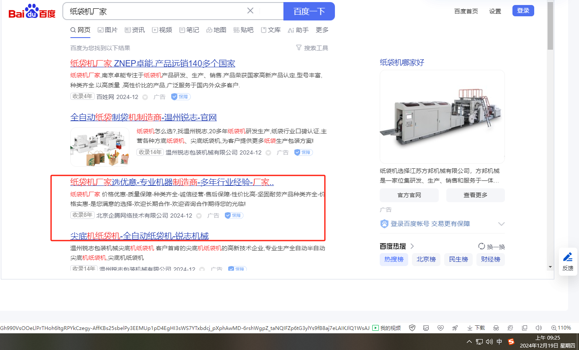The image size is (579, 350).
Task: Open the 百度首页 link
Action: (x=466, y=11)
